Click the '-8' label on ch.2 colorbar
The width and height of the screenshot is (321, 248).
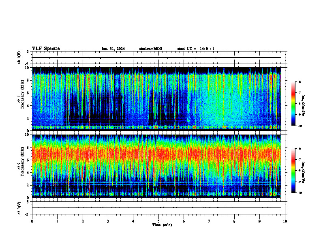(x=299, y=171)
